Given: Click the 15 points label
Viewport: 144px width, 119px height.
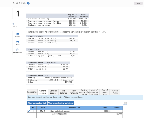Looking at the screenshot, I should 15,25.
